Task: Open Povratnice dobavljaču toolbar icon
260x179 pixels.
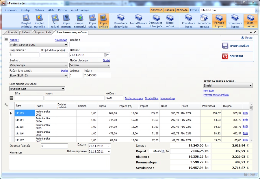Action: tap(121, 21)
